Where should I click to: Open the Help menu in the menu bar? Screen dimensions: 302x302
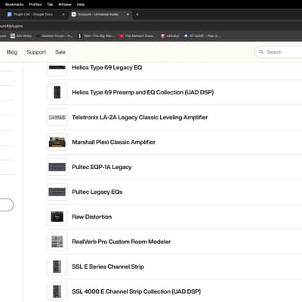coord(81,5)
